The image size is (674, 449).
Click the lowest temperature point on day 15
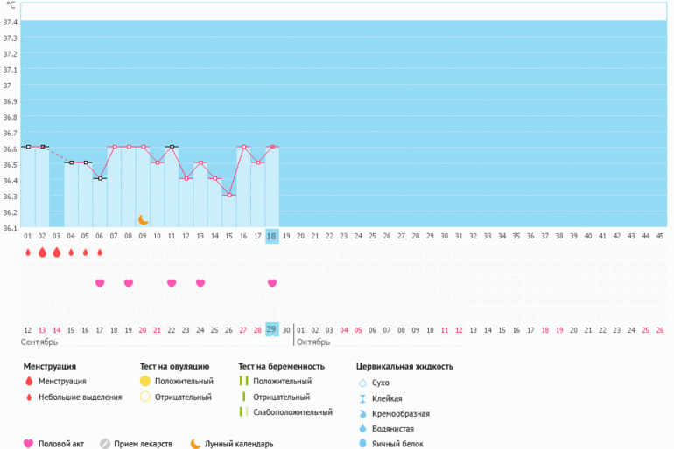click(x=229, y=195)
